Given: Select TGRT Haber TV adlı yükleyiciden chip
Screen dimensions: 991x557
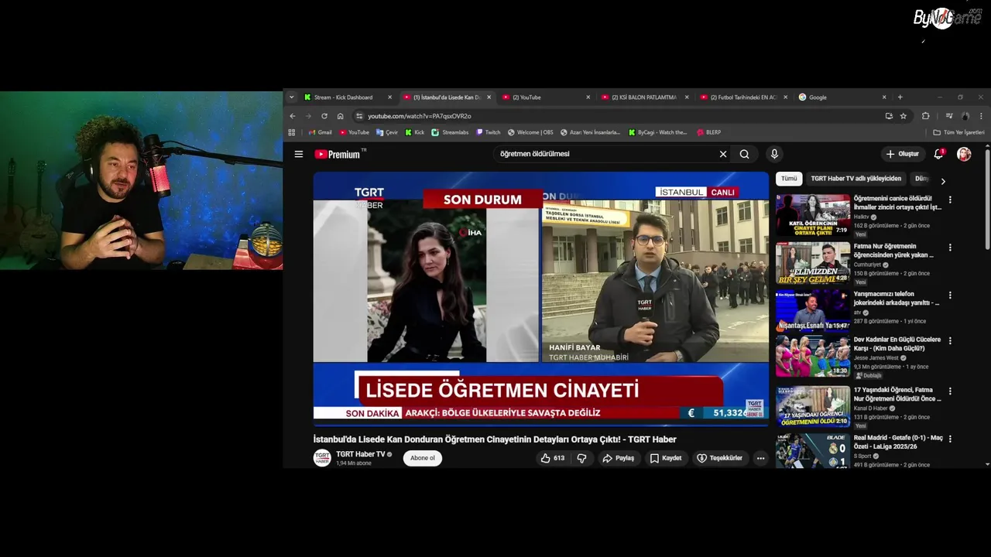Looking at the screenshot, I should click(x=856, y=179).
